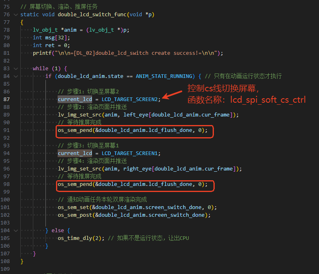This screenshot has width=319, height=274.
Task: Collapse the function fold arrow at line 76
Action: point(16,15)
